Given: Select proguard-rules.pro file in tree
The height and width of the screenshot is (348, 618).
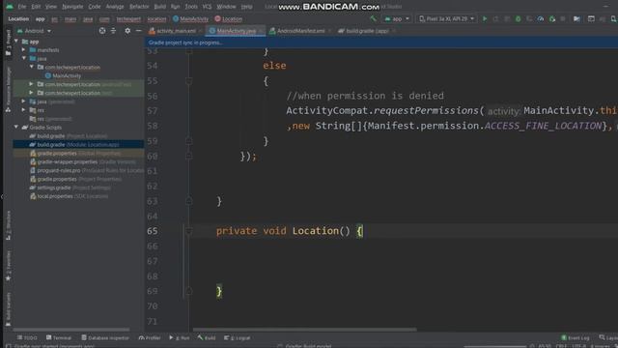Looking at the screenshot, I should click(86, 170).
